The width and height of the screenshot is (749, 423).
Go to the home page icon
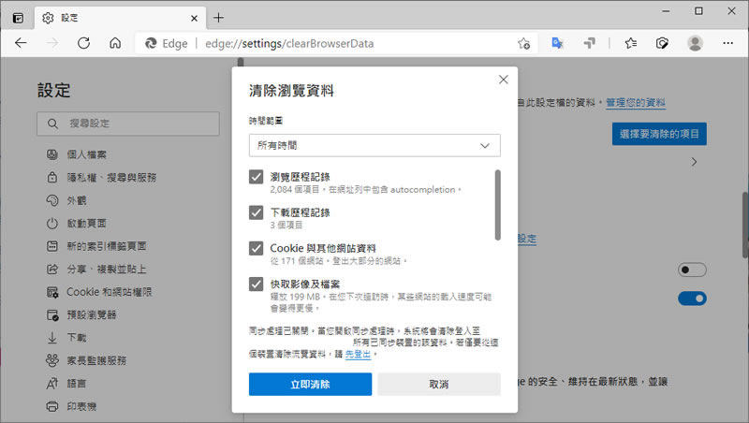(x=115, y=43)
